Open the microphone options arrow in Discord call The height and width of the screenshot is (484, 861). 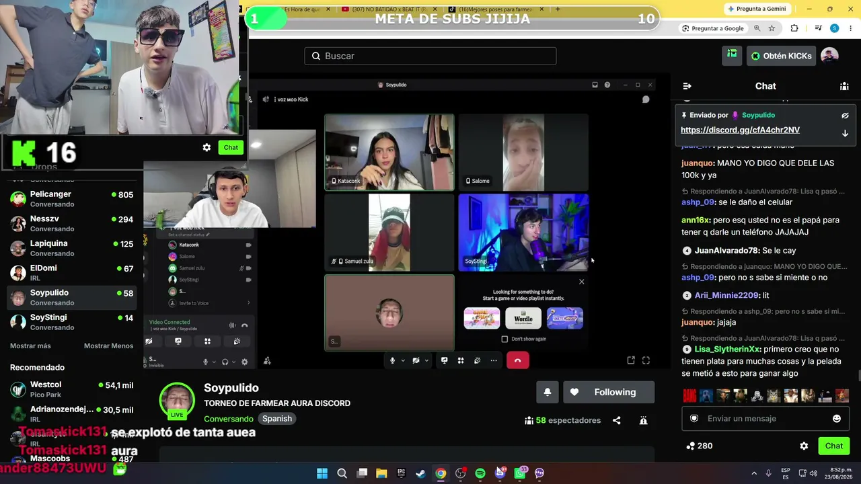click(403, 360)
